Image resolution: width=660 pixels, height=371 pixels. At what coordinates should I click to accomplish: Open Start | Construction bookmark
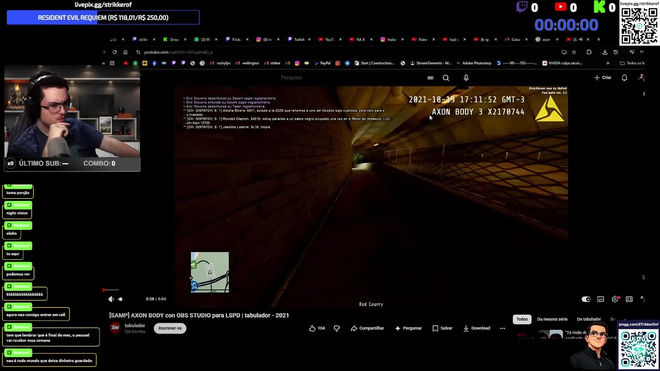pos(374,63)
